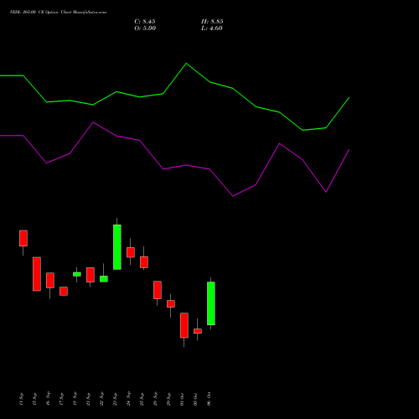This screenshot has height=419, width=419.
Task: Select the '05 Oct' date axis label
Action: (x=195, y=399)
